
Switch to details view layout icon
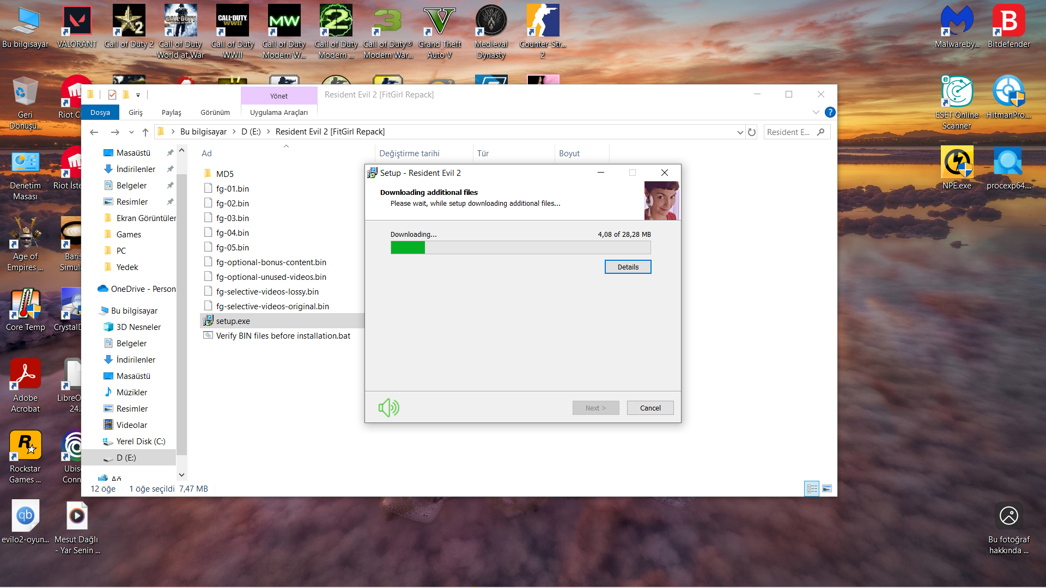(812, 488)
